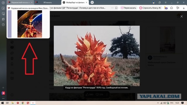The height and width of the screenshot is (105, 187).
Task: Open the three dots at sidebar bottom
Action: point(3,99)
